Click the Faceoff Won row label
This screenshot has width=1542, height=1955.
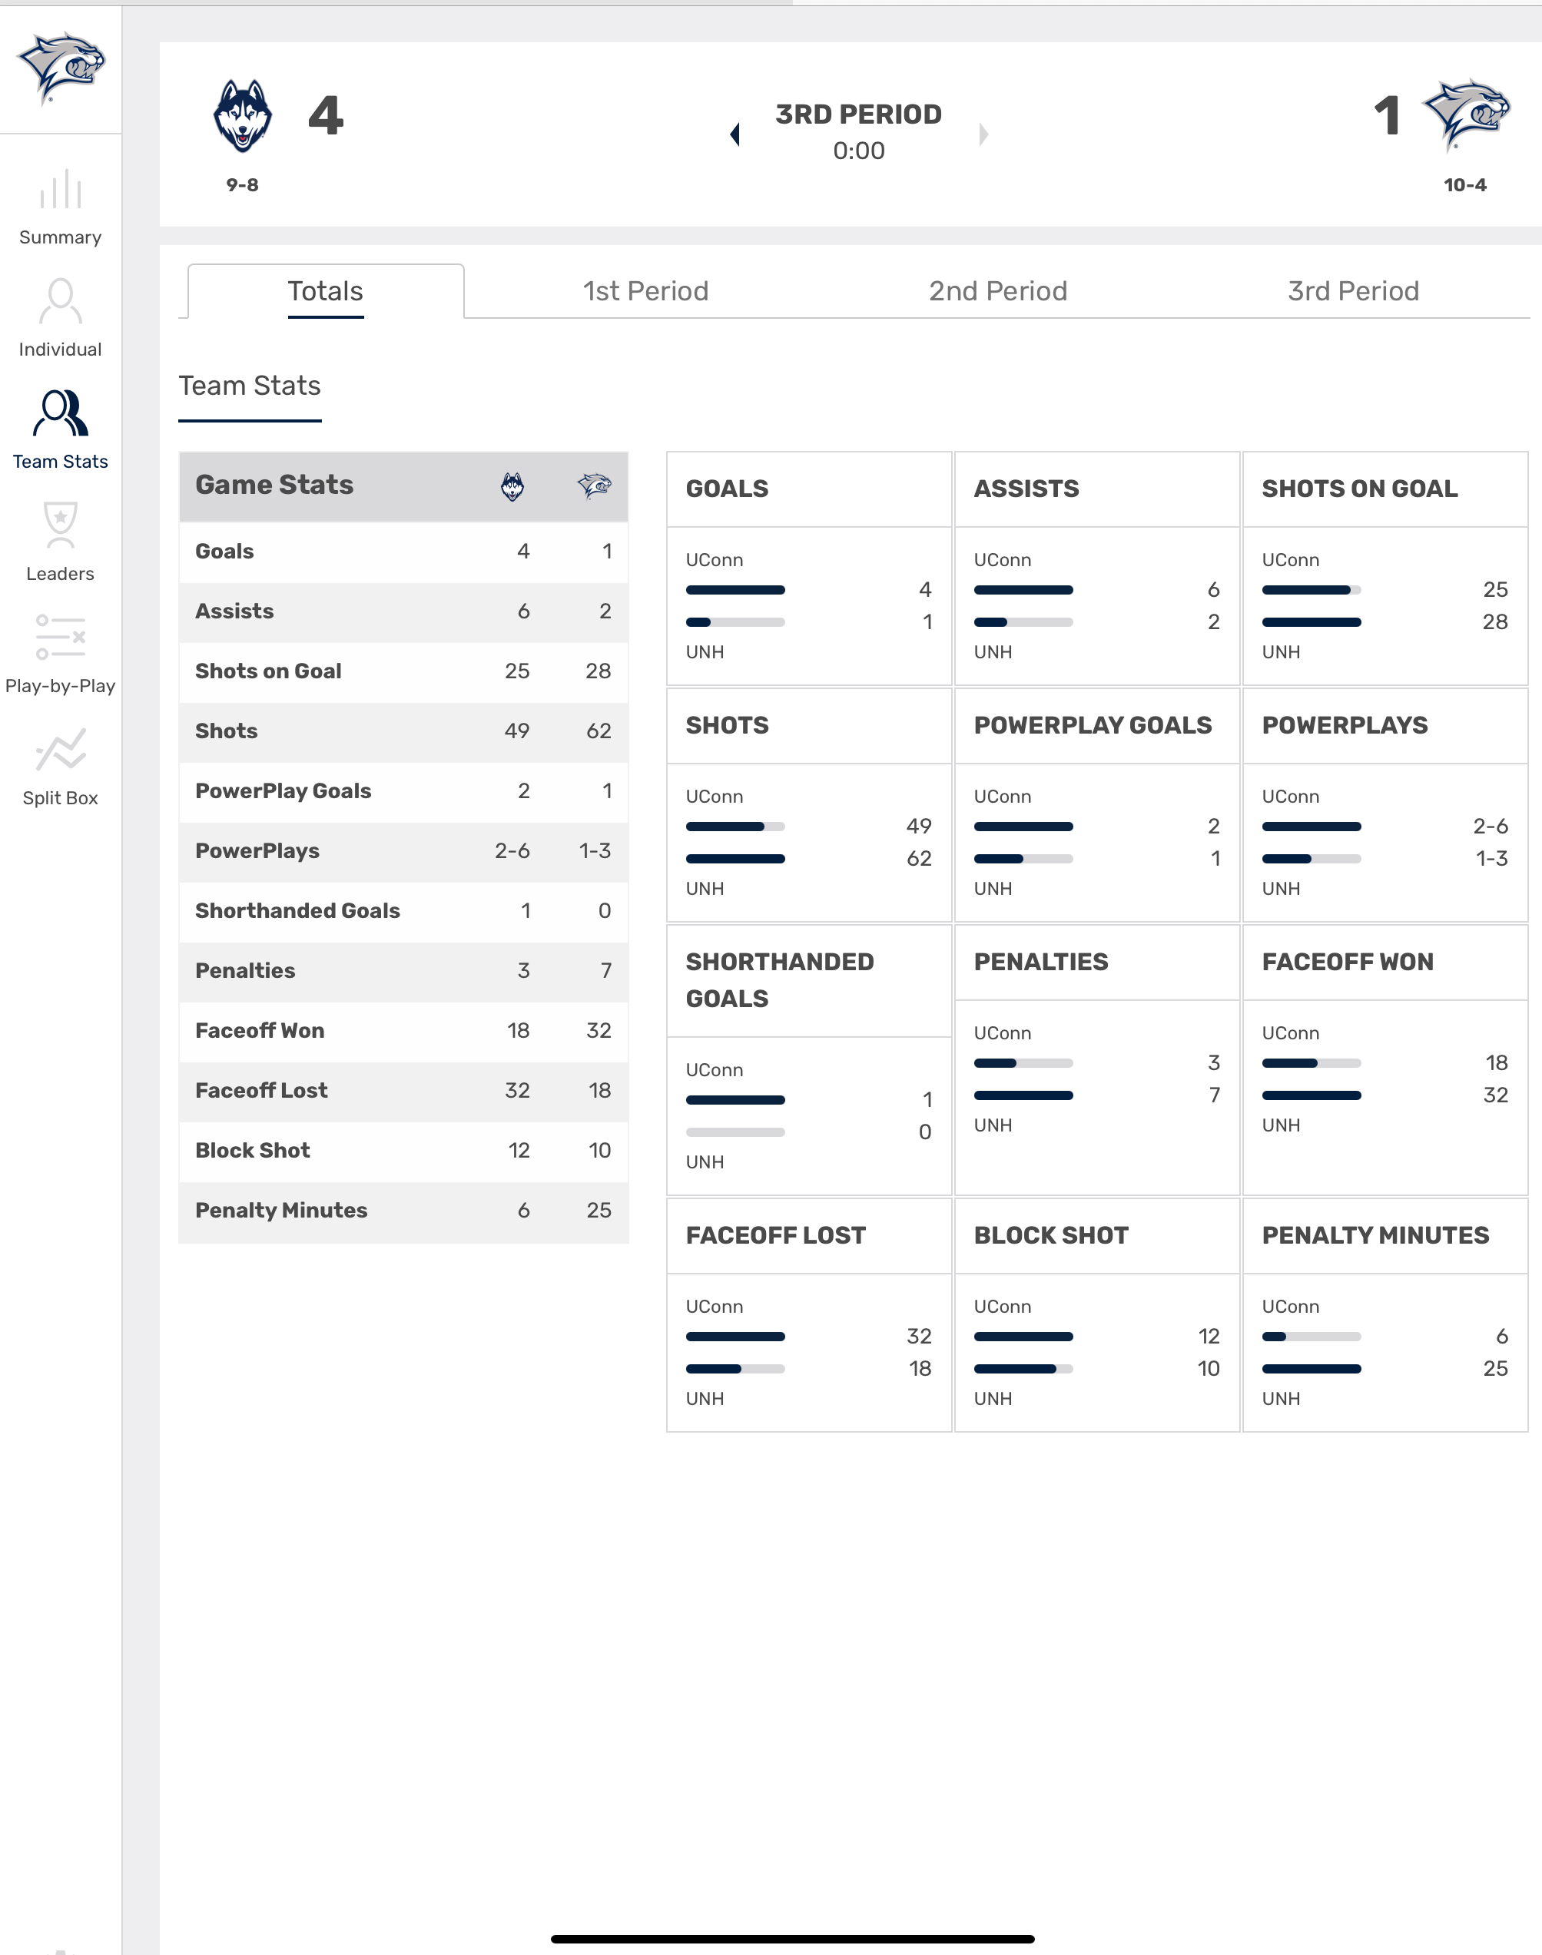[x=260, y=1031]
